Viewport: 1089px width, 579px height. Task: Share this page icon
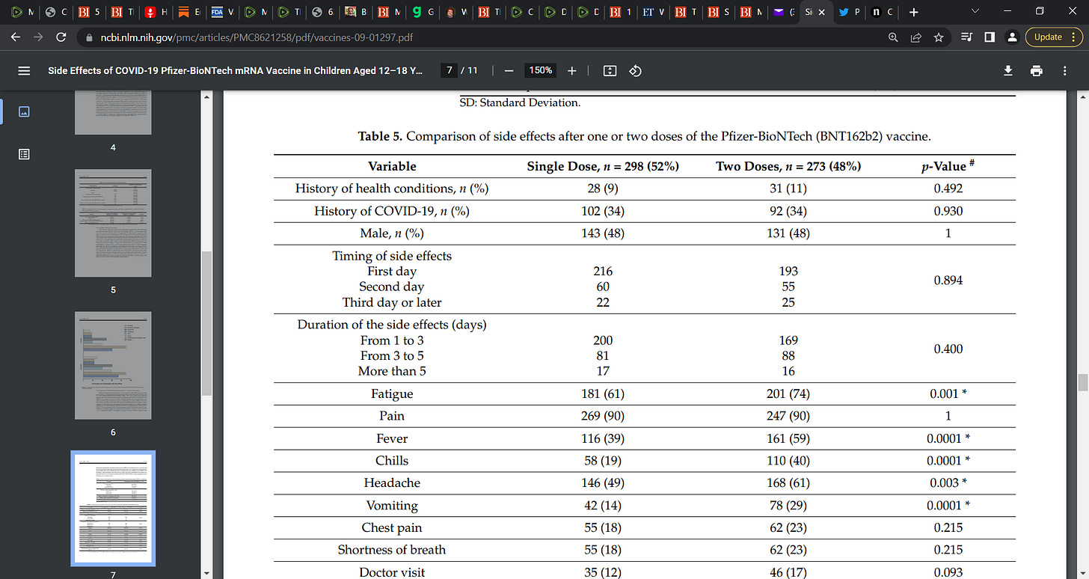point(915,37)
